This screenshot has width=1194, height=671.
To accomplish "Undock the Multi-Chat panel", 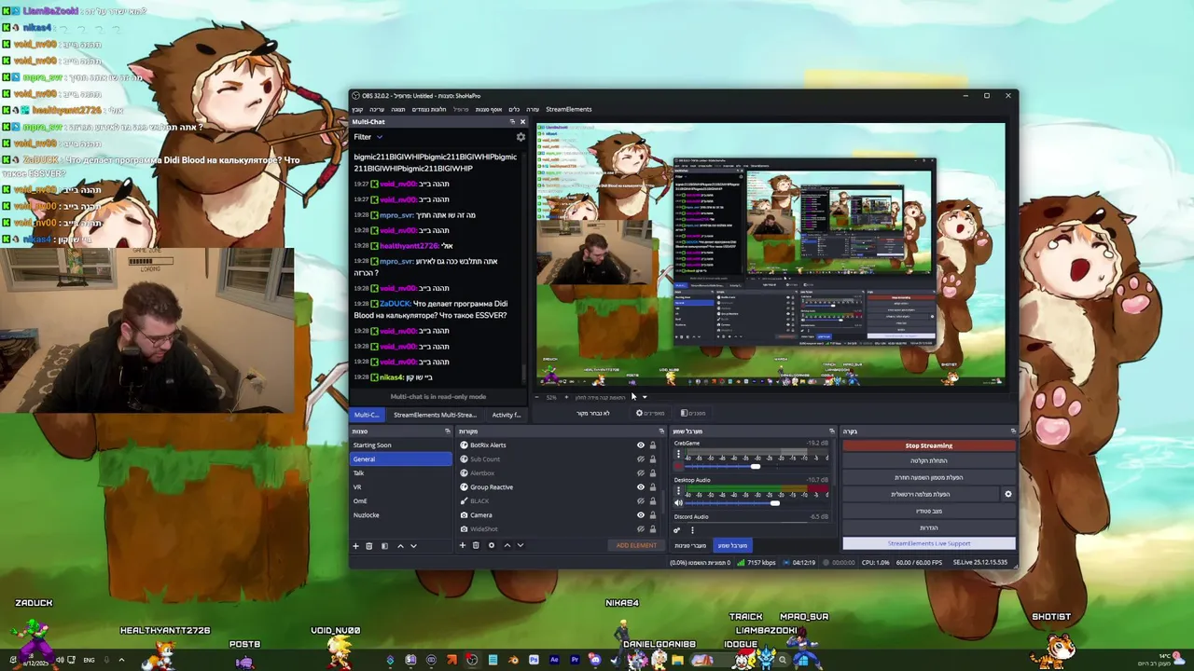I will (512, 122).
